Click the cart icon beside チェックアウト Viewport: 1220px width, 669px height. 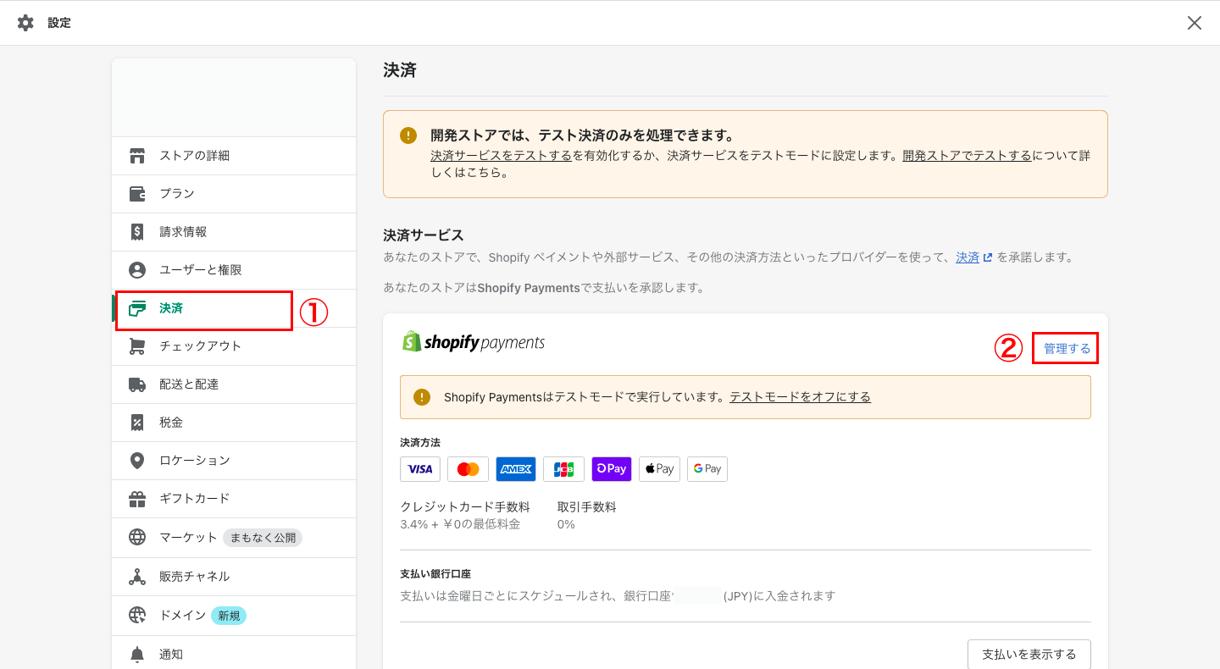point(137,346)
